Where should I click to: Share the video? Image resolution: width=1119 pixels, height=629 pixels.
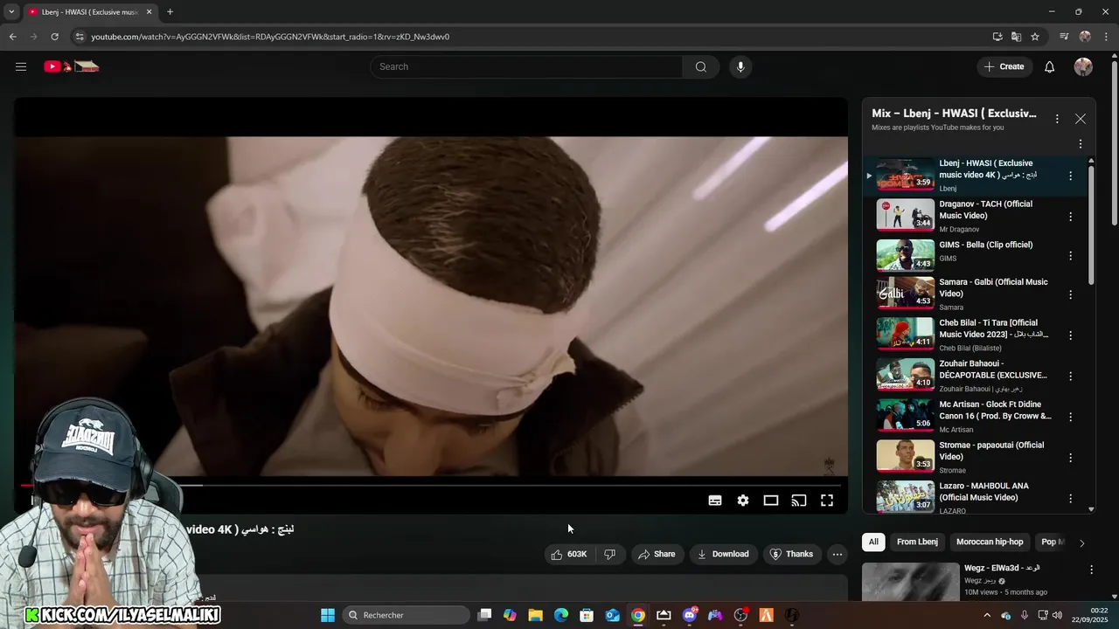pos(657,554)
